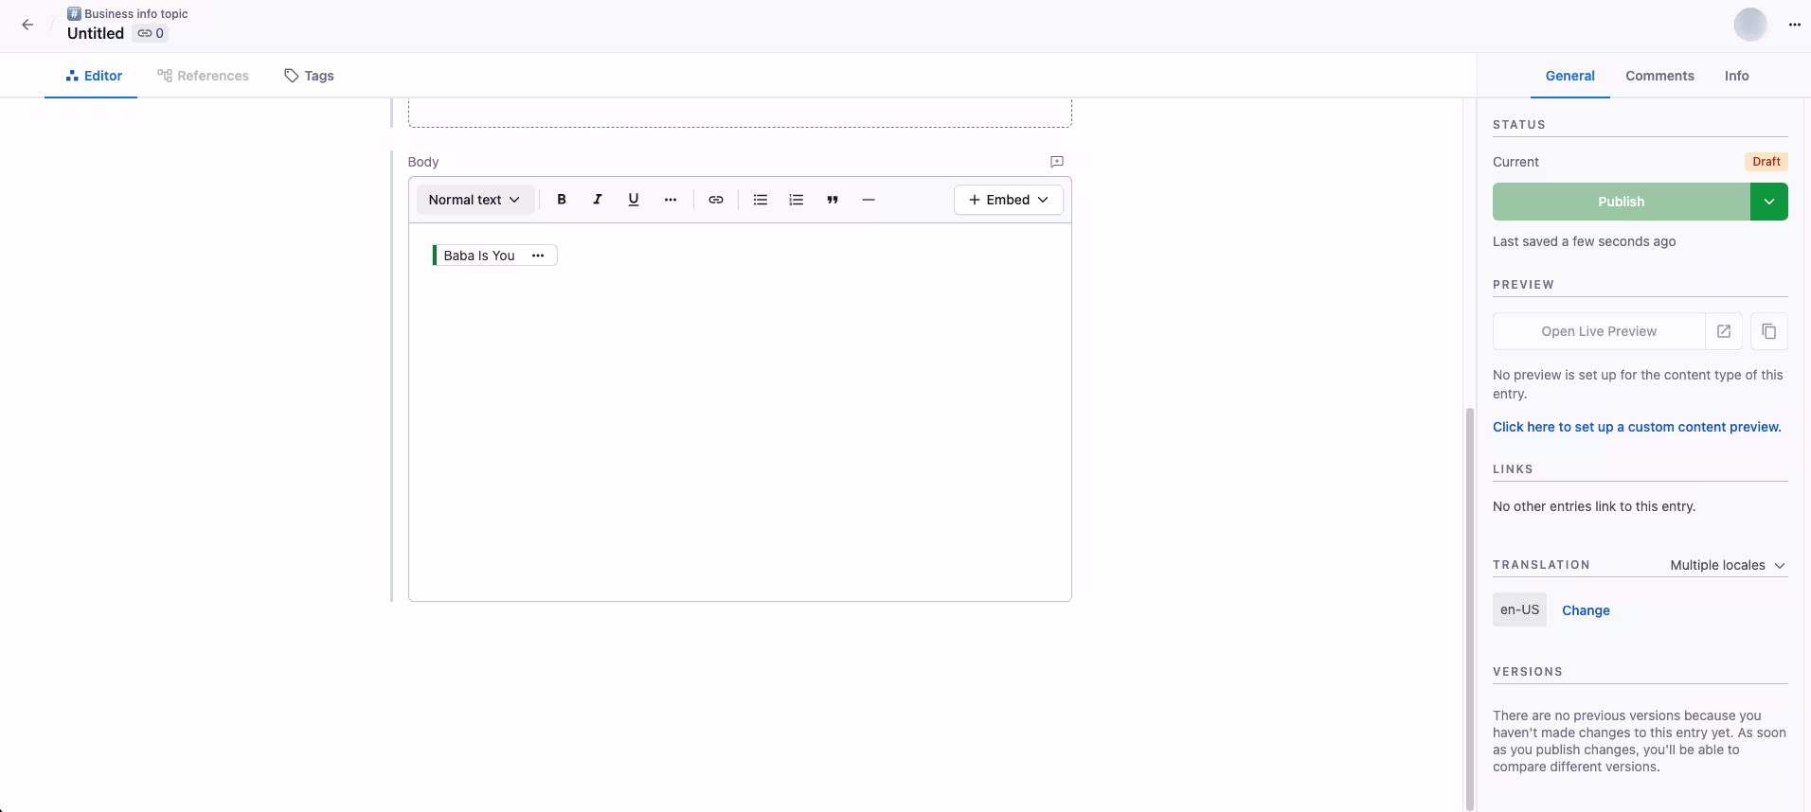This screenshot has height=812, width=1811.
Task: Open the Info sidebar tab
Action: (1737, 76)
